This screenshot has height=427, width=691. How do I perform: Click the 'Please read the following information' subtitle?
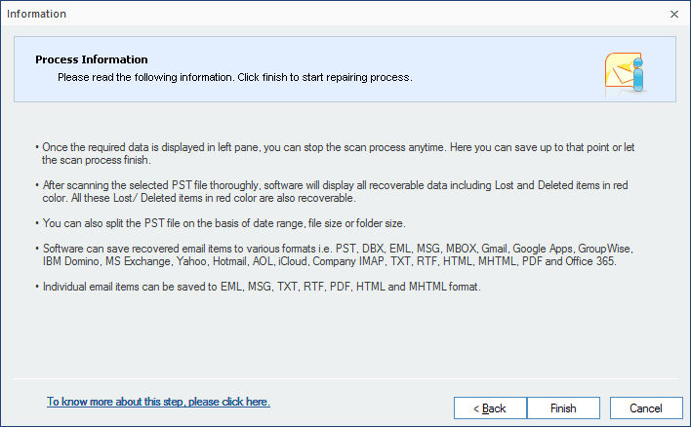click(x=235, y=77)
